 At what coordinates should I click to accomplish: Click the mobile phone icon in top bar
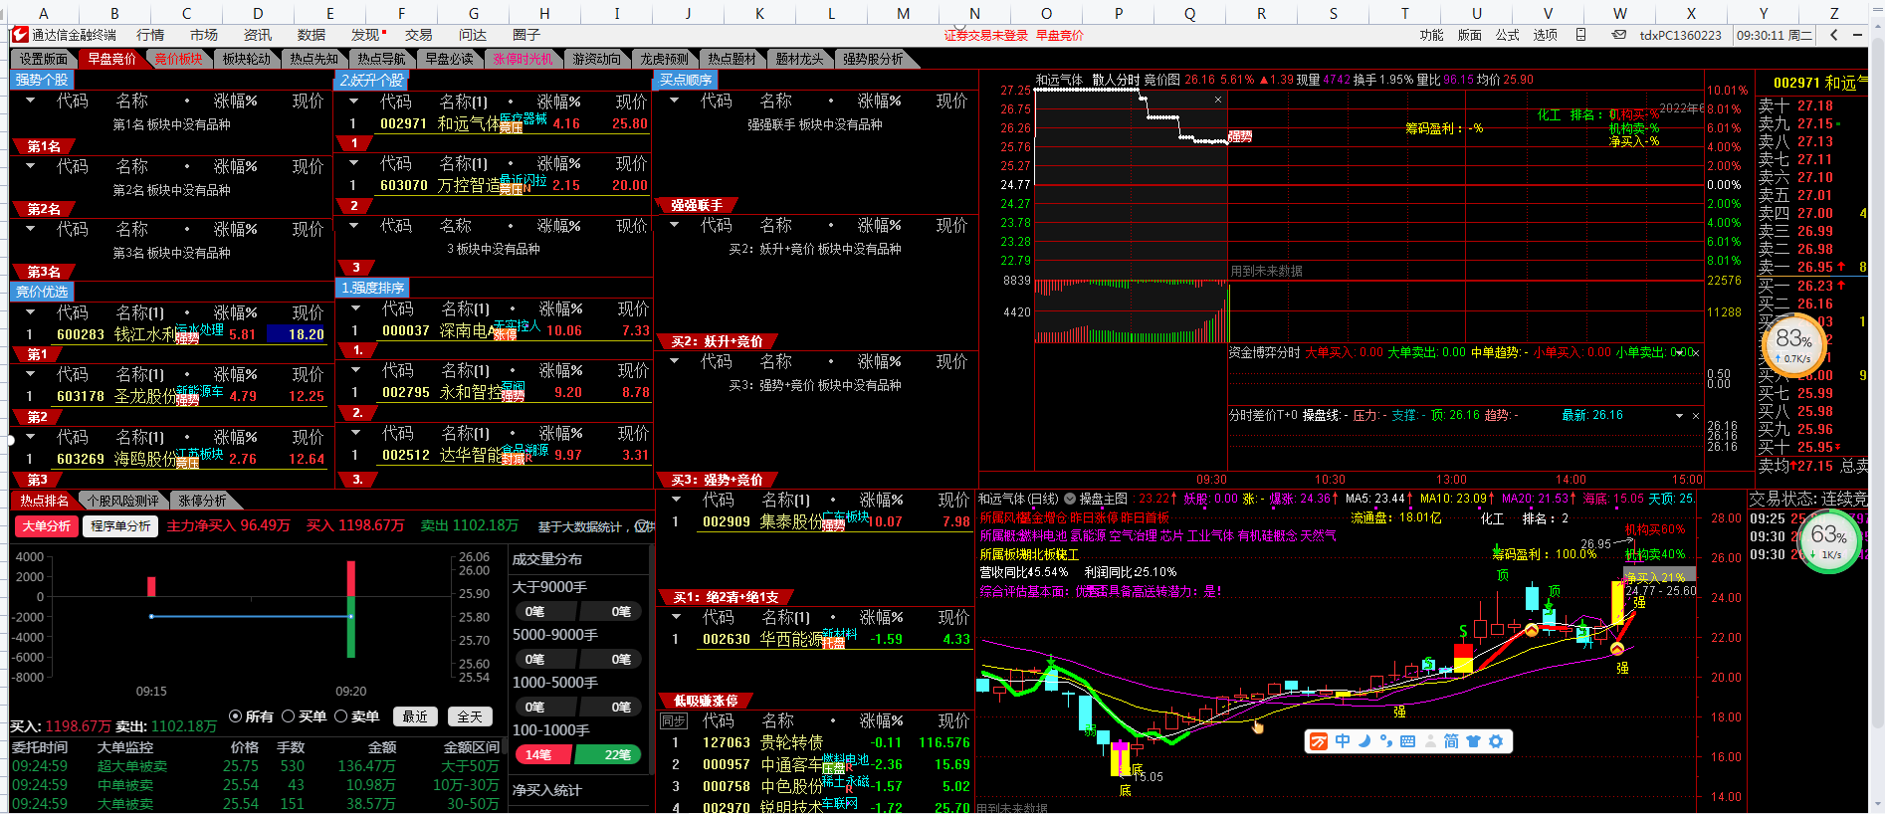(x=1580, y=35)
